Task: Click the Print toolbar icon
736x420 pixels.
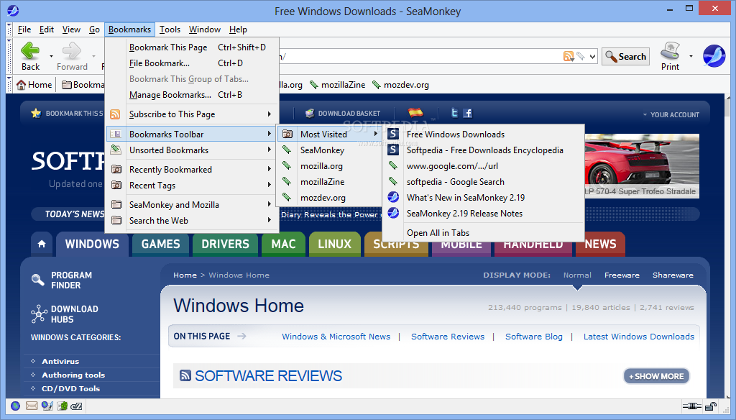Action: pos(670,51)
